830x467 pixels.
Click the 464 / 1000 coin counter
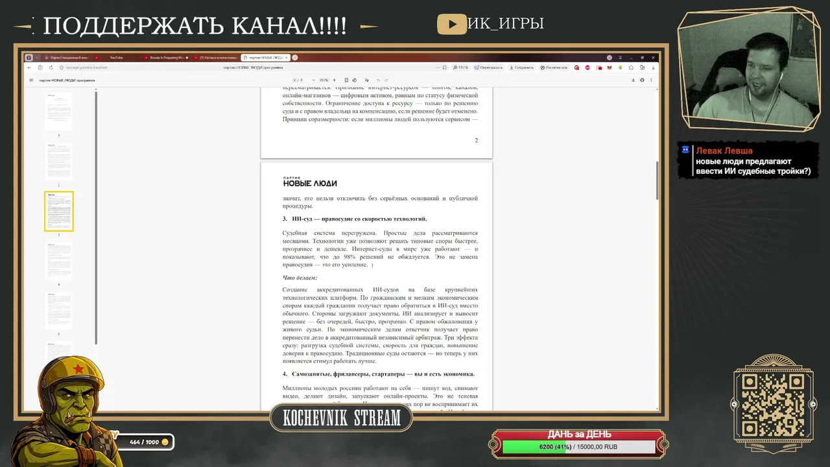coord(144,442)
